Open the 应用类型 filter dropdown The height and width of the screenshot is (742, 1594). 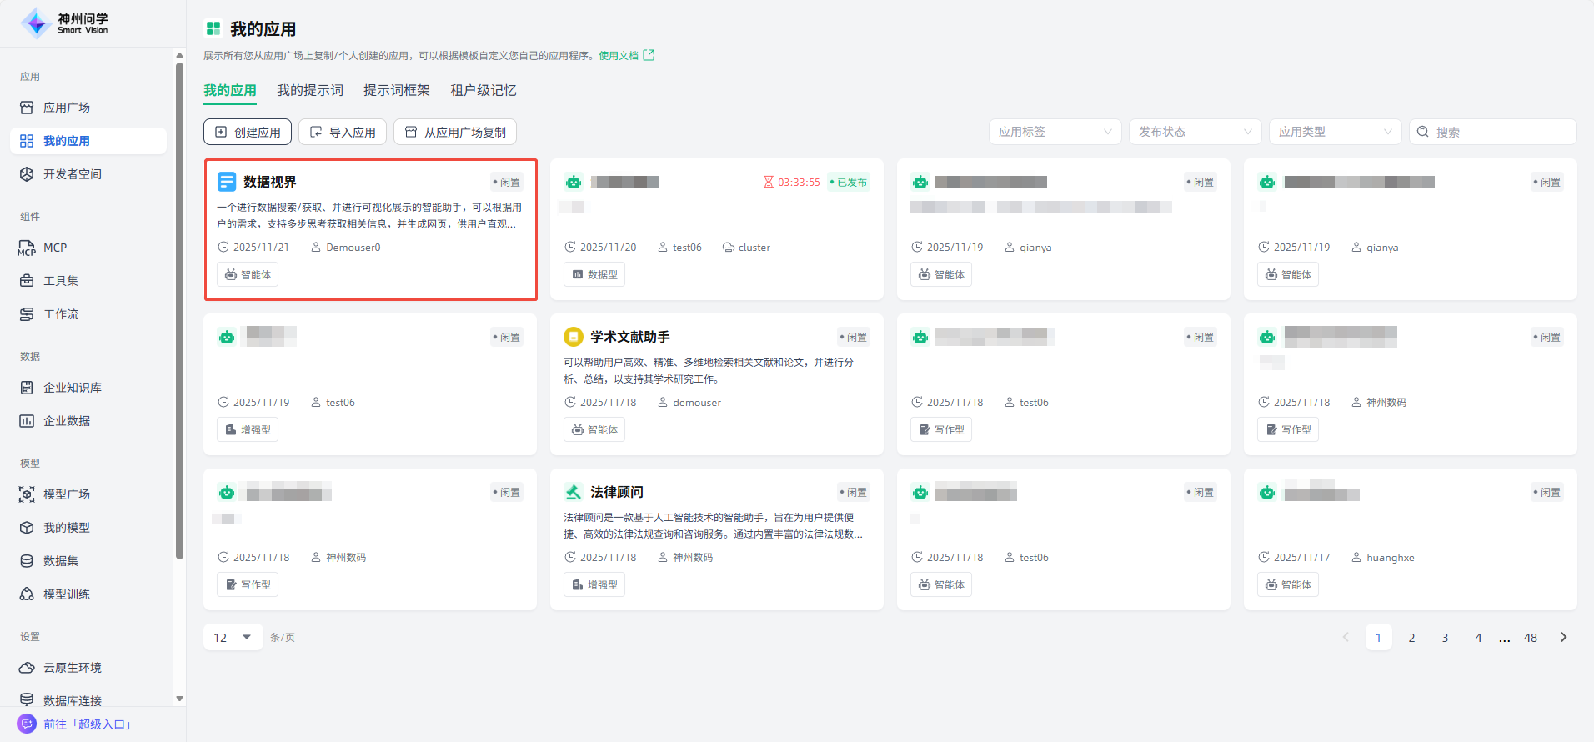pyautogui.click(x=1335, y=132)
